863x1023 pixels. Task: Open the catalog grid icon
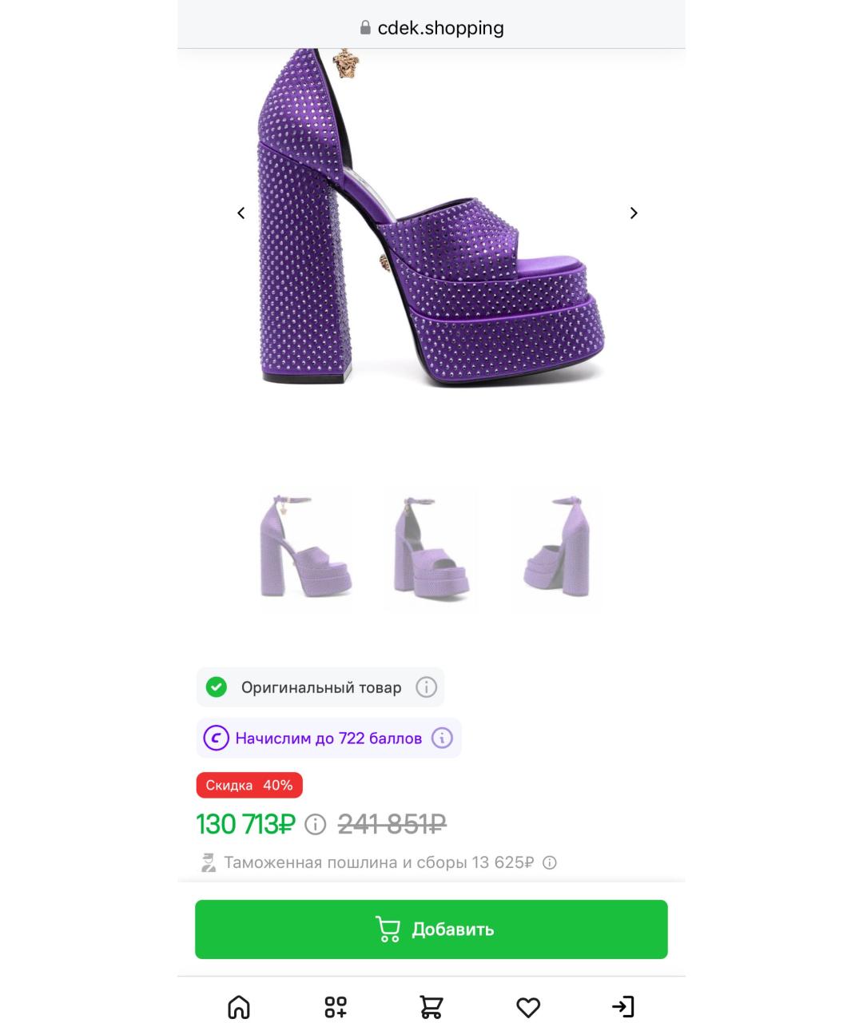point(336,1006)
